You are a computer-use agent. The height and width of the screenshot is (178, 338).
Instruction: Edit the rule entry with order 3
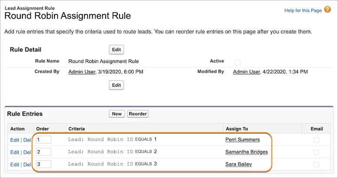[x=15, y=165]
